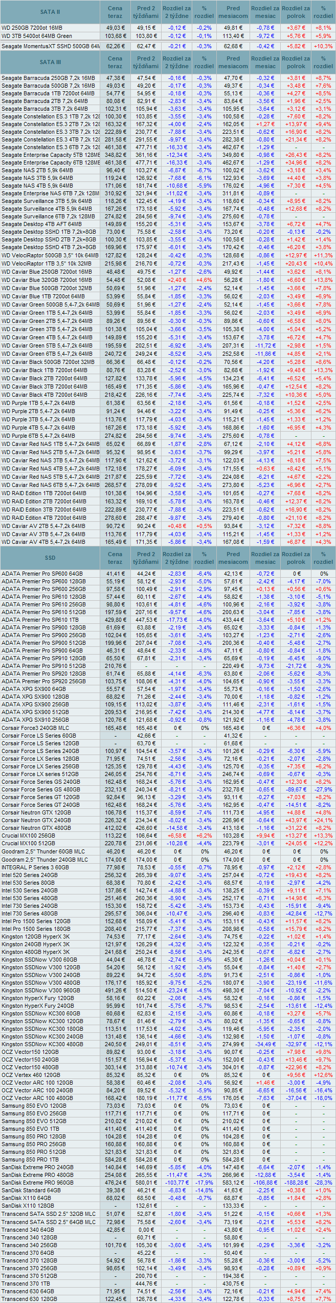
Task: Click 491,26 € price of Kingston V300 960GB
Action: tap(115, 991)
